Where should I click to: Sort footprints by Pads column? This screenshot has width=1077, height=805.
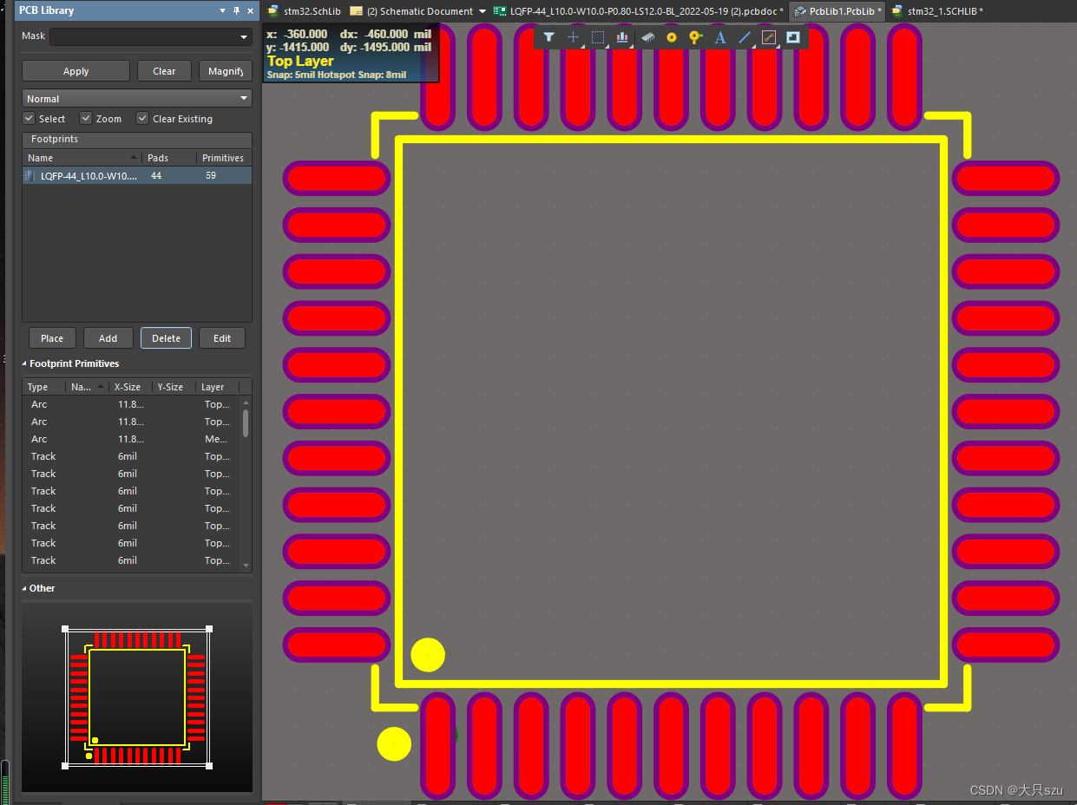click(x=169, y=158)
